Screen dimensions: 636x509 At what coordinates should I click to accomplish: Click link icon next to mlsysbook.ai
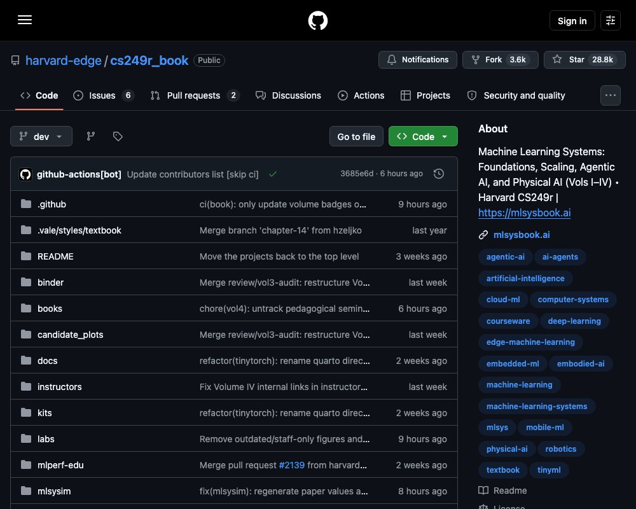483,235
